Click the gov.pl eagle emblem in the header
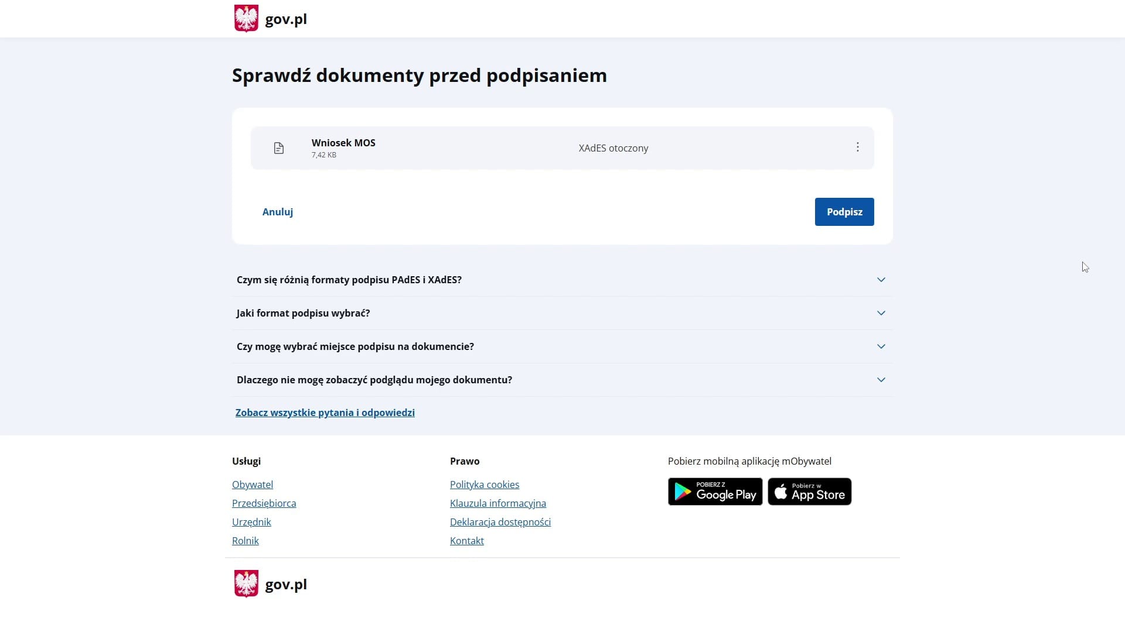The image size is (1125, 632). [x=246, y=19]
